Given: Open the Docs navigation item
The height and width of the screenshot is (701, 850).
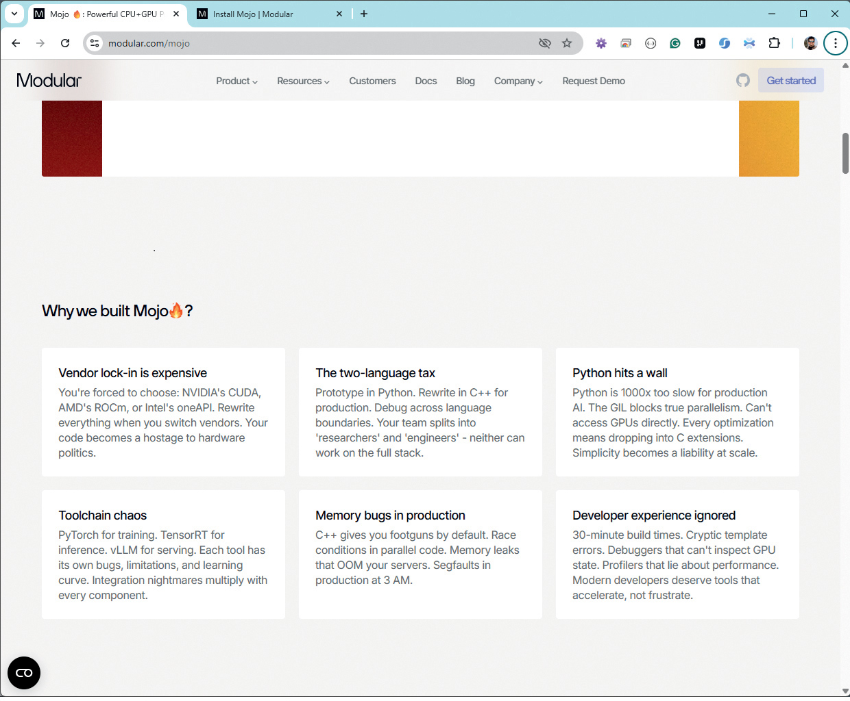Looking at the screenshot, I should coord(426,81).
